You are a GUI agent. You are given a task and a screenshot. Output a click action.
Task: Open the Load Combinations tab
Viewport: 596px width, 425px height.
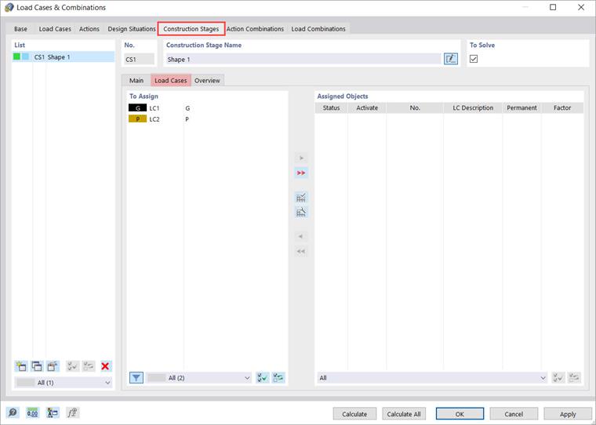318,29
